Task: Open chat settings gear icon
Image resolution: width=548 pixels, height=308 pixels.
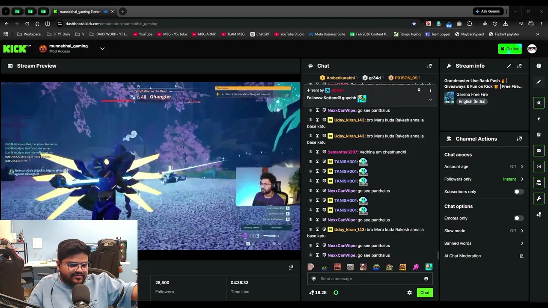Action: coord(409,293)
